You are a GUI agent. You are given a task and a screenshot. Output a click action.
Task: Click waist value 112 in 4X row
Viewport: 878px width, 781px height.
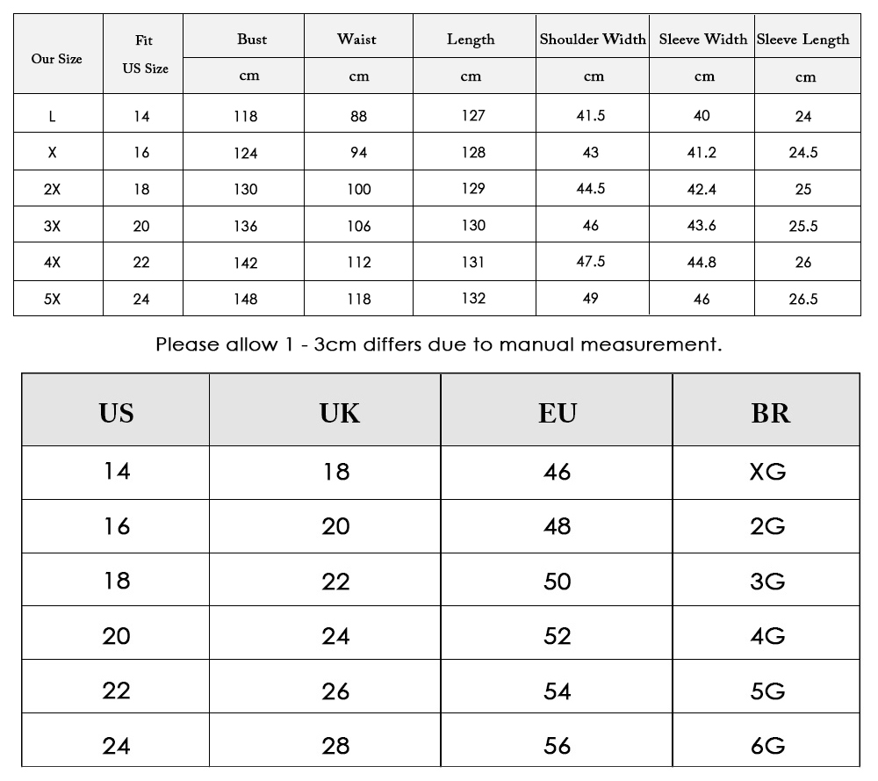[x=359, y=263]
